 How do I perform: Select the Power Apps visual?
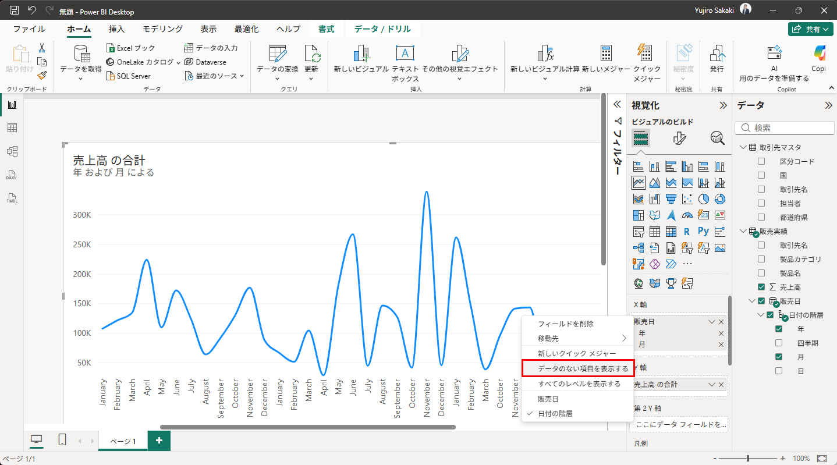coord(654,264)
